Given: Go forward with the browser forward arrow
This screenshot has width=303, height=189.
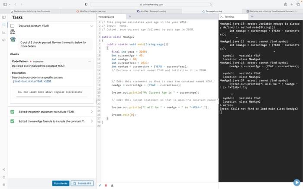Looking at the screenshot, I should coord(21,4).
